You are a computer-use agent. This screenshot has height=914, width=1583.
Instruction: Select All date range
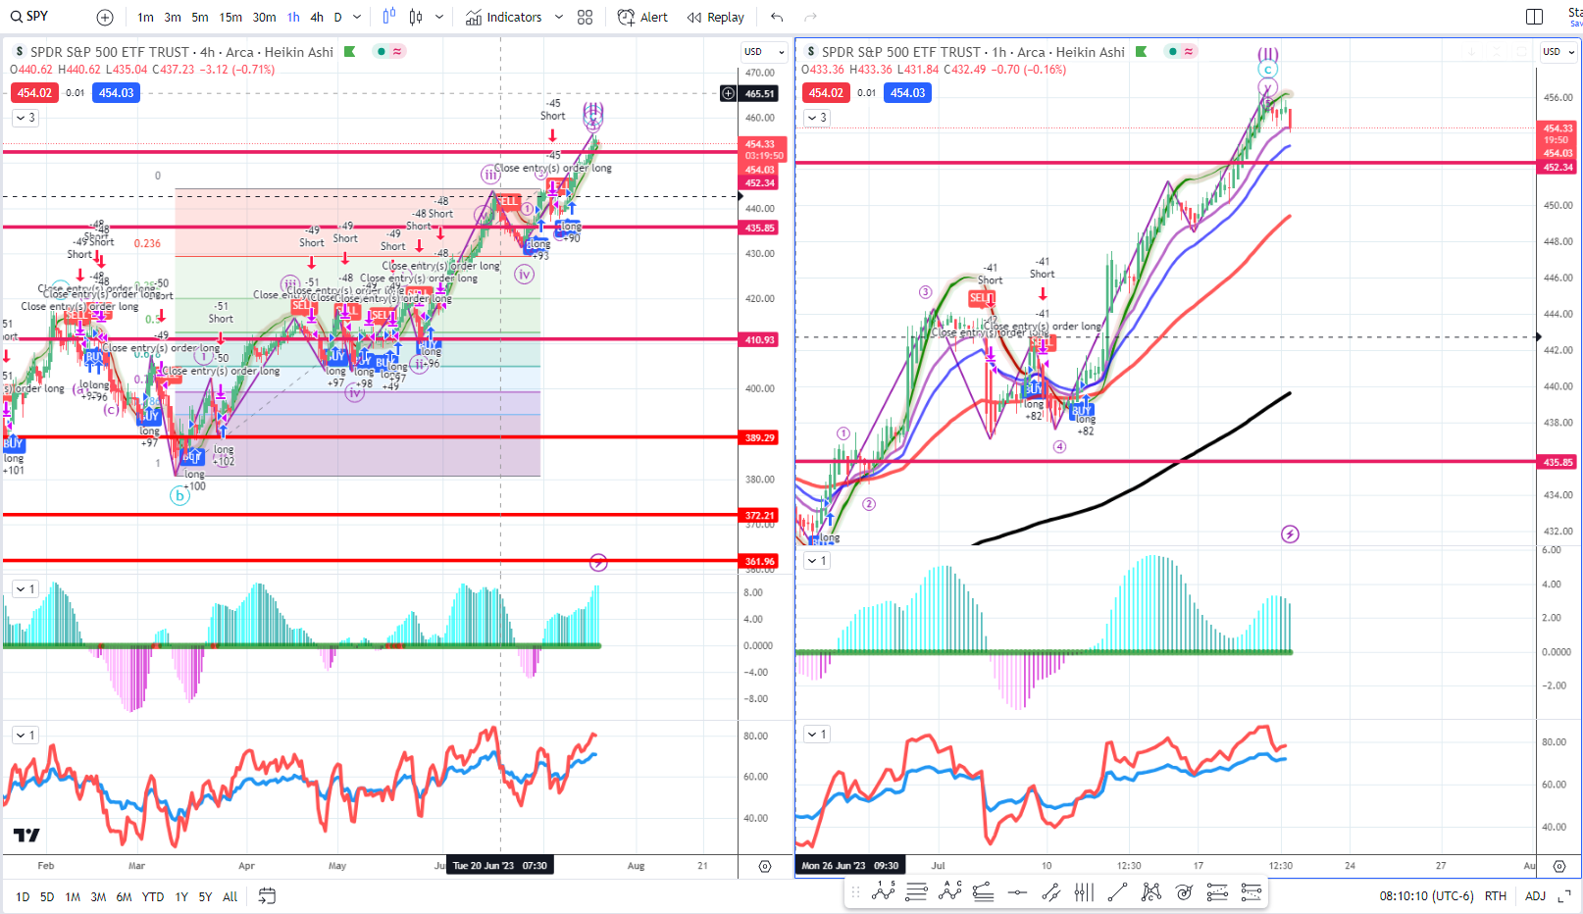click(230, 896)
